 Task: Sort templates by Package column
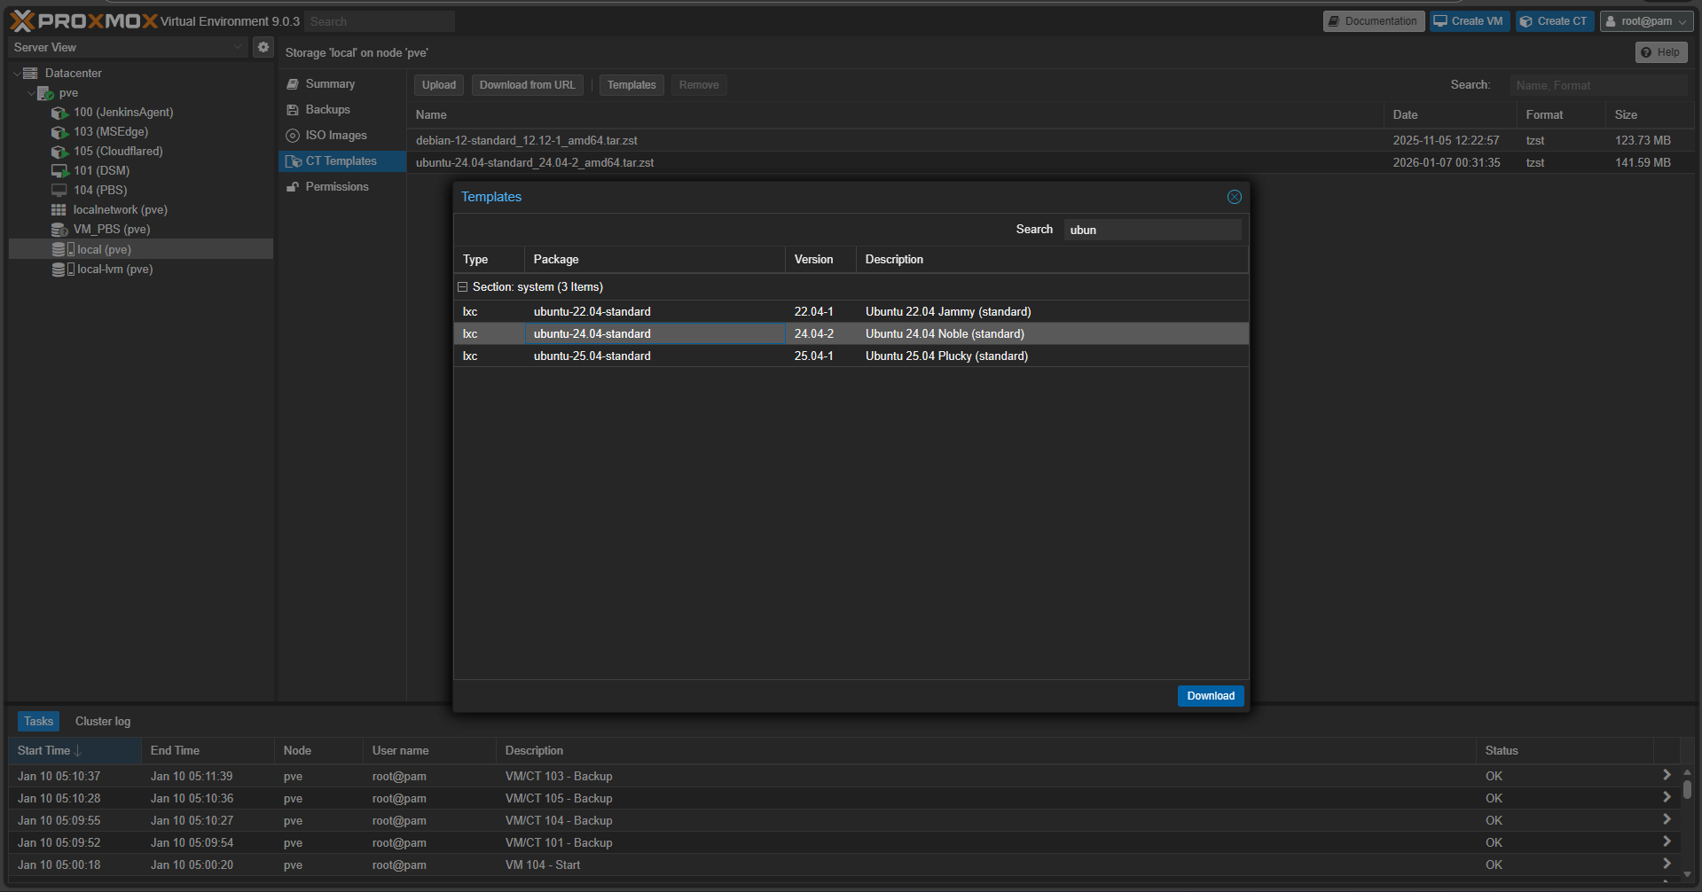[655, 260]
